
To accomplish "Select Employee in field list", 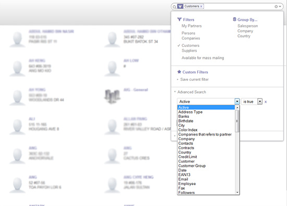I will (x=206, y=184).
